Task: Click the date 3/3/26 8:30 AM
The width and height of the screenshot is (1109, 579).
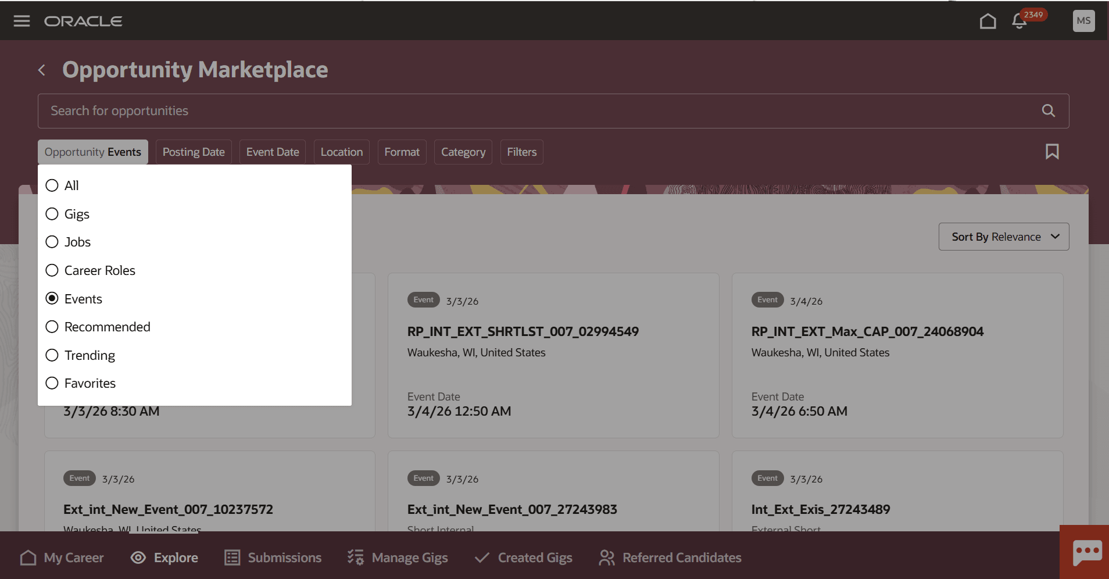Action: (112, 411)
